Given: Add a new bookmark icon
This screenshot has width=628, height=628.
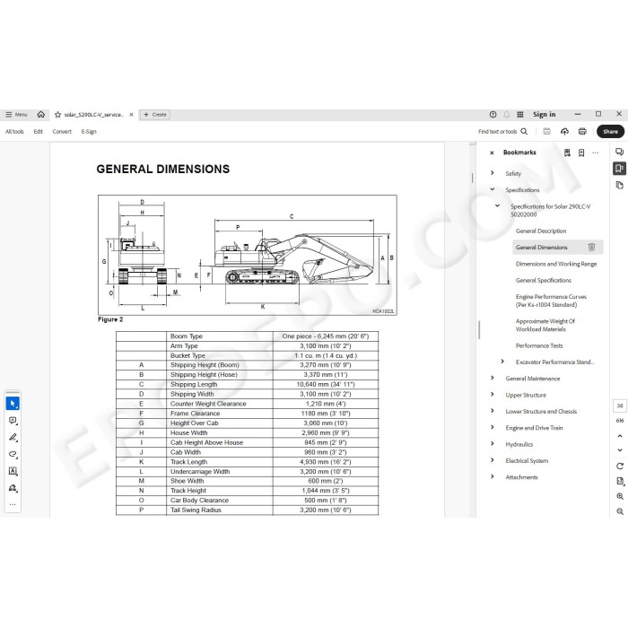Looking at the screenshot, I should (581, 153).
